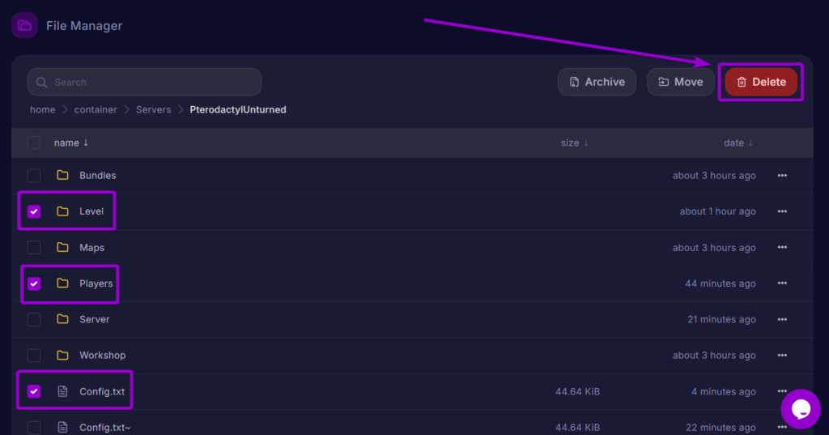The height and width of the screenshot is (435, 829).
Task: Uncheck the Level folder checkbox
Action: pos(34,211)
